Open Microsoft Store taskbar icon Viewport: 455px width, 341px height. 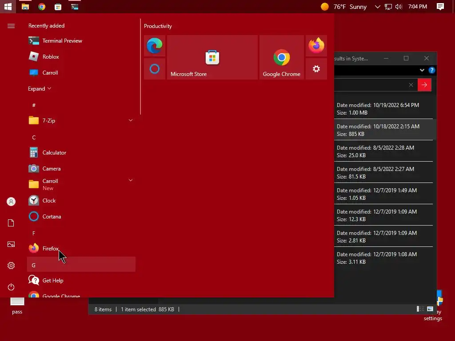click(x=58, y=6)
